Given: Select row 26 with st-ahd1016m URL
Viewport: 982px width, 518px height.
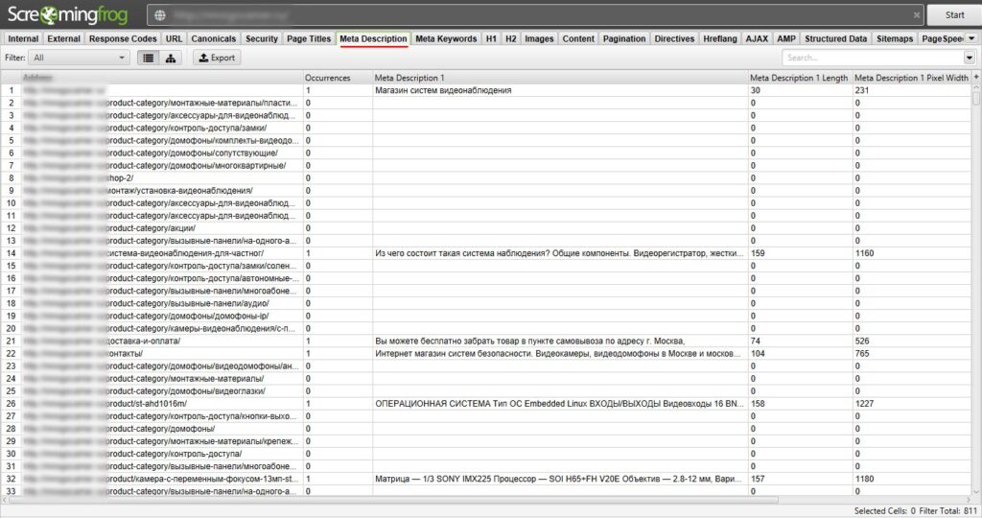Looking at the screenshot, I should [153, 403].
